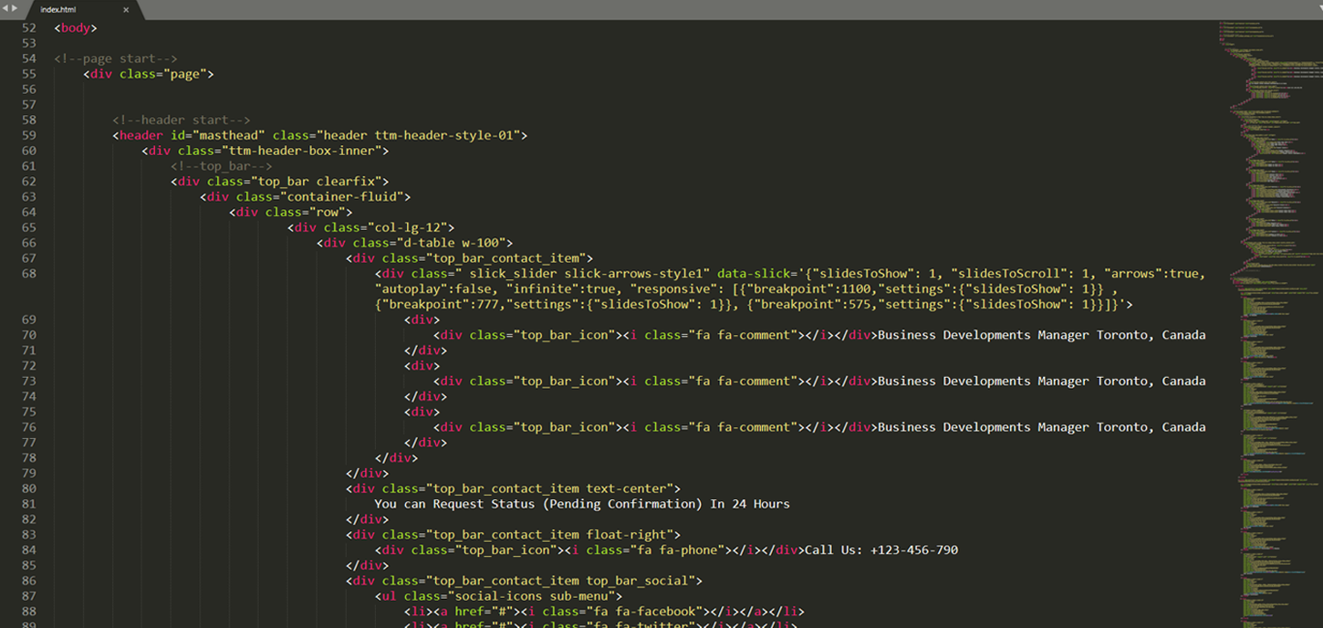Click the col-lg-12 div line

coord(370,227)
